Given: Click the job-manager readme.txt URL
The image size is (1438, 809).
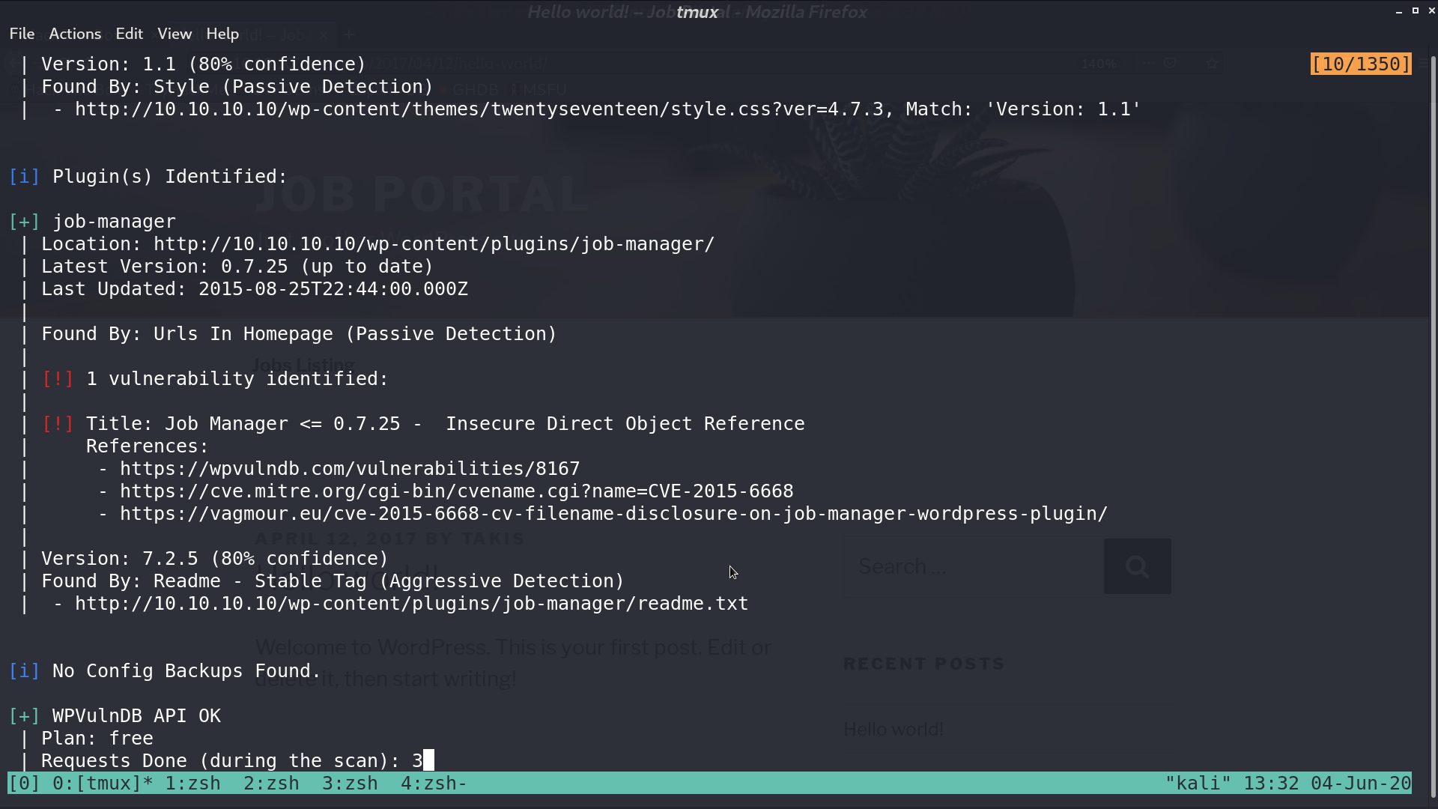Looking at the screenshot, I should [411, 604].
